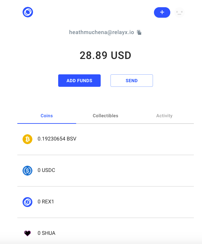Click the blue plus button
The image size is (202, 244).
click(x=162, y=12)
